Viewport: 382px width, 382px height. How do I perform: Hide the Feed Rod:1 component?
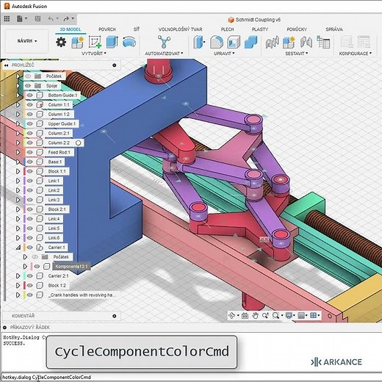pyautogui.click(x=29, y=152)
